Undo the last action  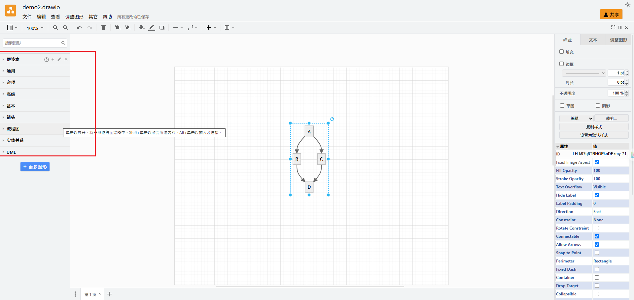coord(79,28)
